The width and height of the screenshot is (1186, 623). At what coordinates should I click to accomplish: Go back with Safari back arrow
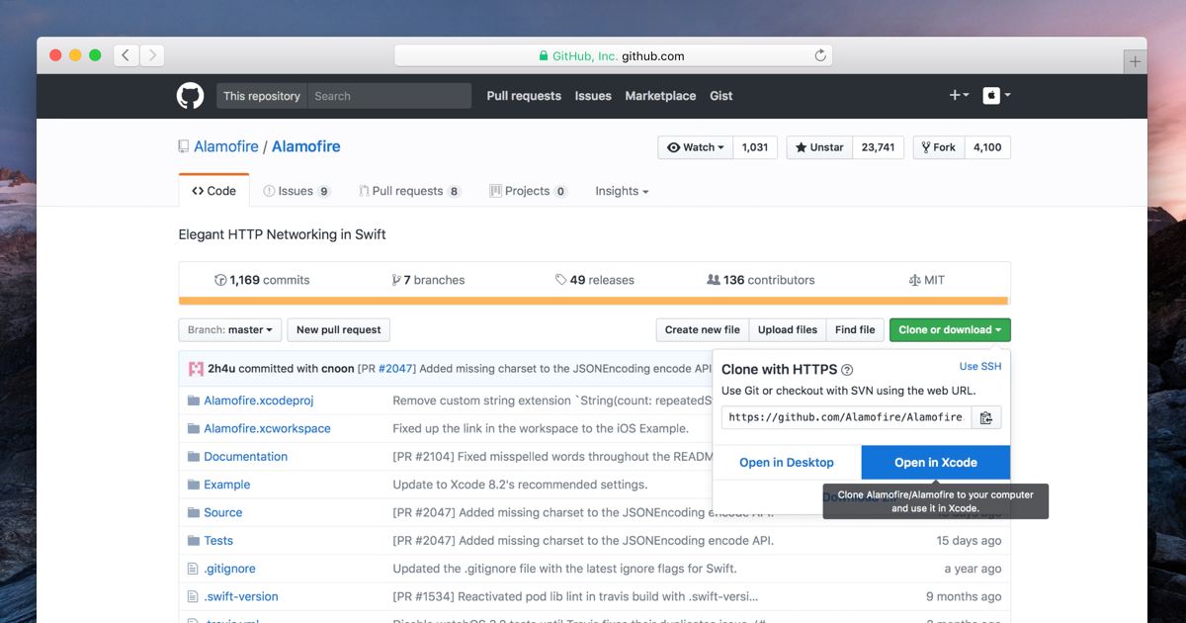pyautogui.click(x=126, y=56)
